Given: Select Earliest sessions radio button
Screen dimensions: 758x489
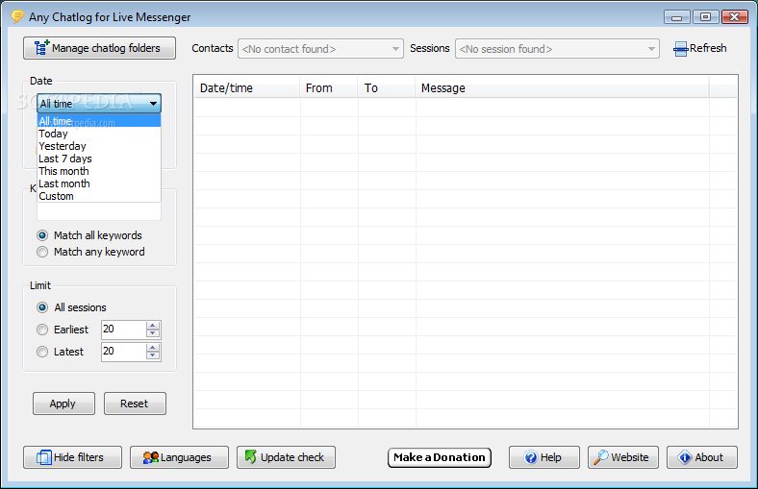Looking at the screenshot, I should coord(42,330).
